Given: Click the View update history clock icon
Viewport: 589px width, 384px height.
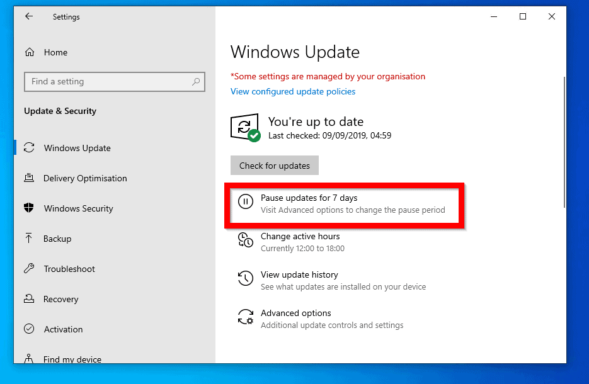Looking at the screenshot, I should (246, 278).
